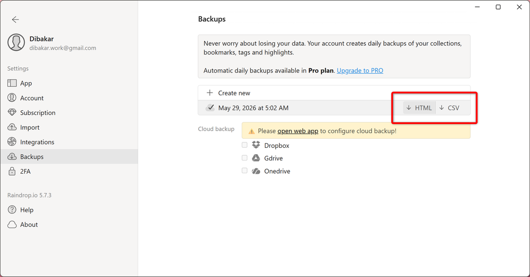Create a new backup
Viewport: 530px width, 277px height.
pos(334,93)
